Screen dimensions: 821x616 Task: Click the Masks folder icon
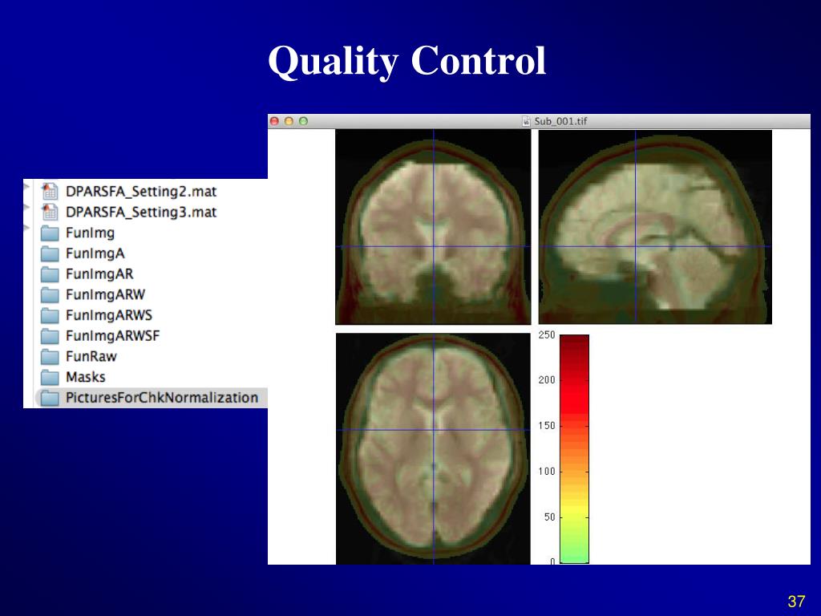click(50, 377)
